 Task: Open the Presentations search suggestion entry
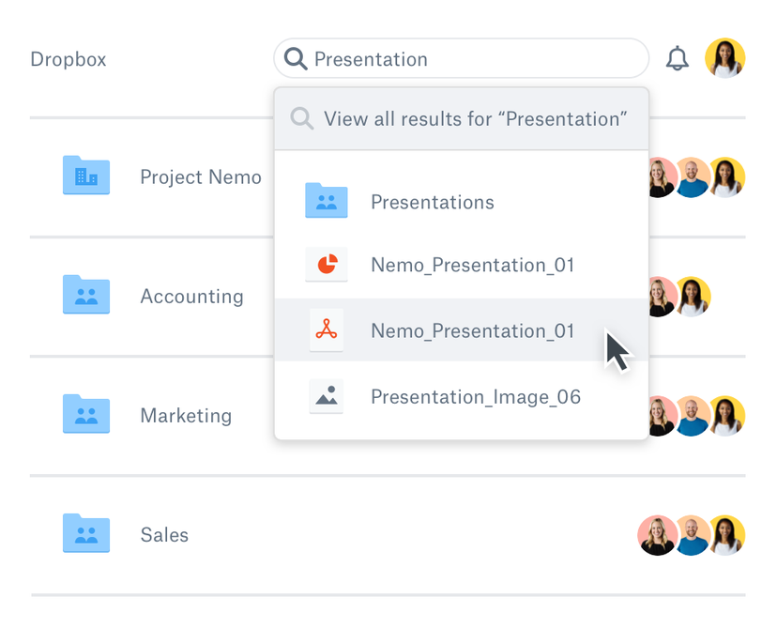coord(432,201)
